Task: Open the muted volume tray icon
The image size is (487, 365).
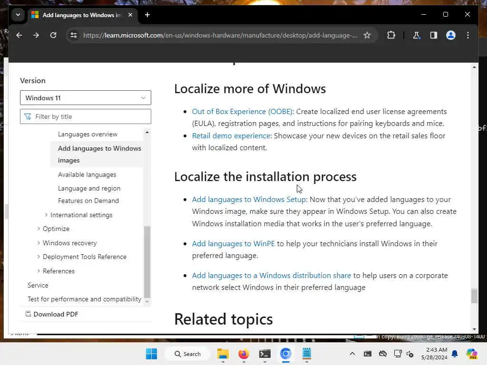Action: [x=410, y=354]
